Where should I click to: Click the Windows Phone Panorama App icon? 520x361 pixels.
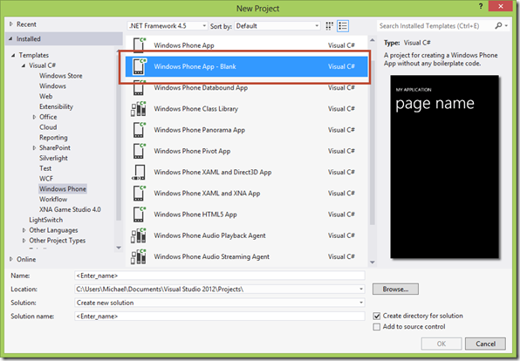[139, 130]
